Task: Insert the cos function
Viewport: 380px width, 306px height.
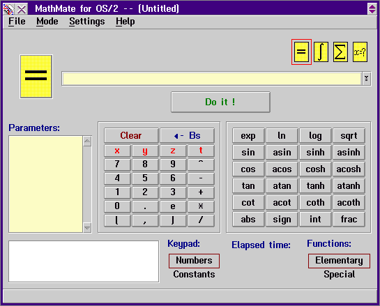Action: pyautogui.click(x=248, y=169)
